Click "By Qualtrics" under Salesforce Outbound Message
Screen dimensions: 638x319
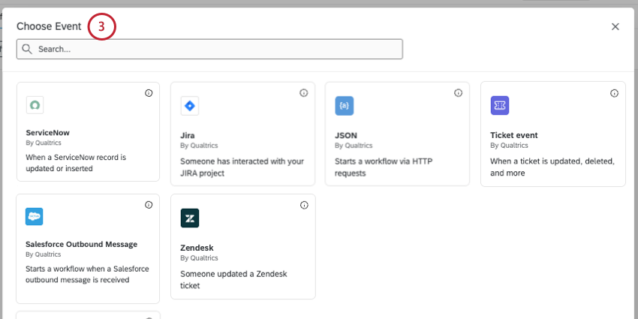(43, 254)
